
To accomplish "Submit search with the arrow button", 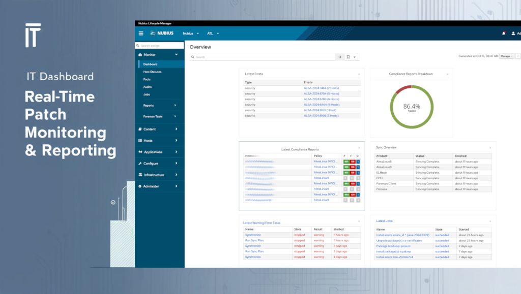I will 339,57.
